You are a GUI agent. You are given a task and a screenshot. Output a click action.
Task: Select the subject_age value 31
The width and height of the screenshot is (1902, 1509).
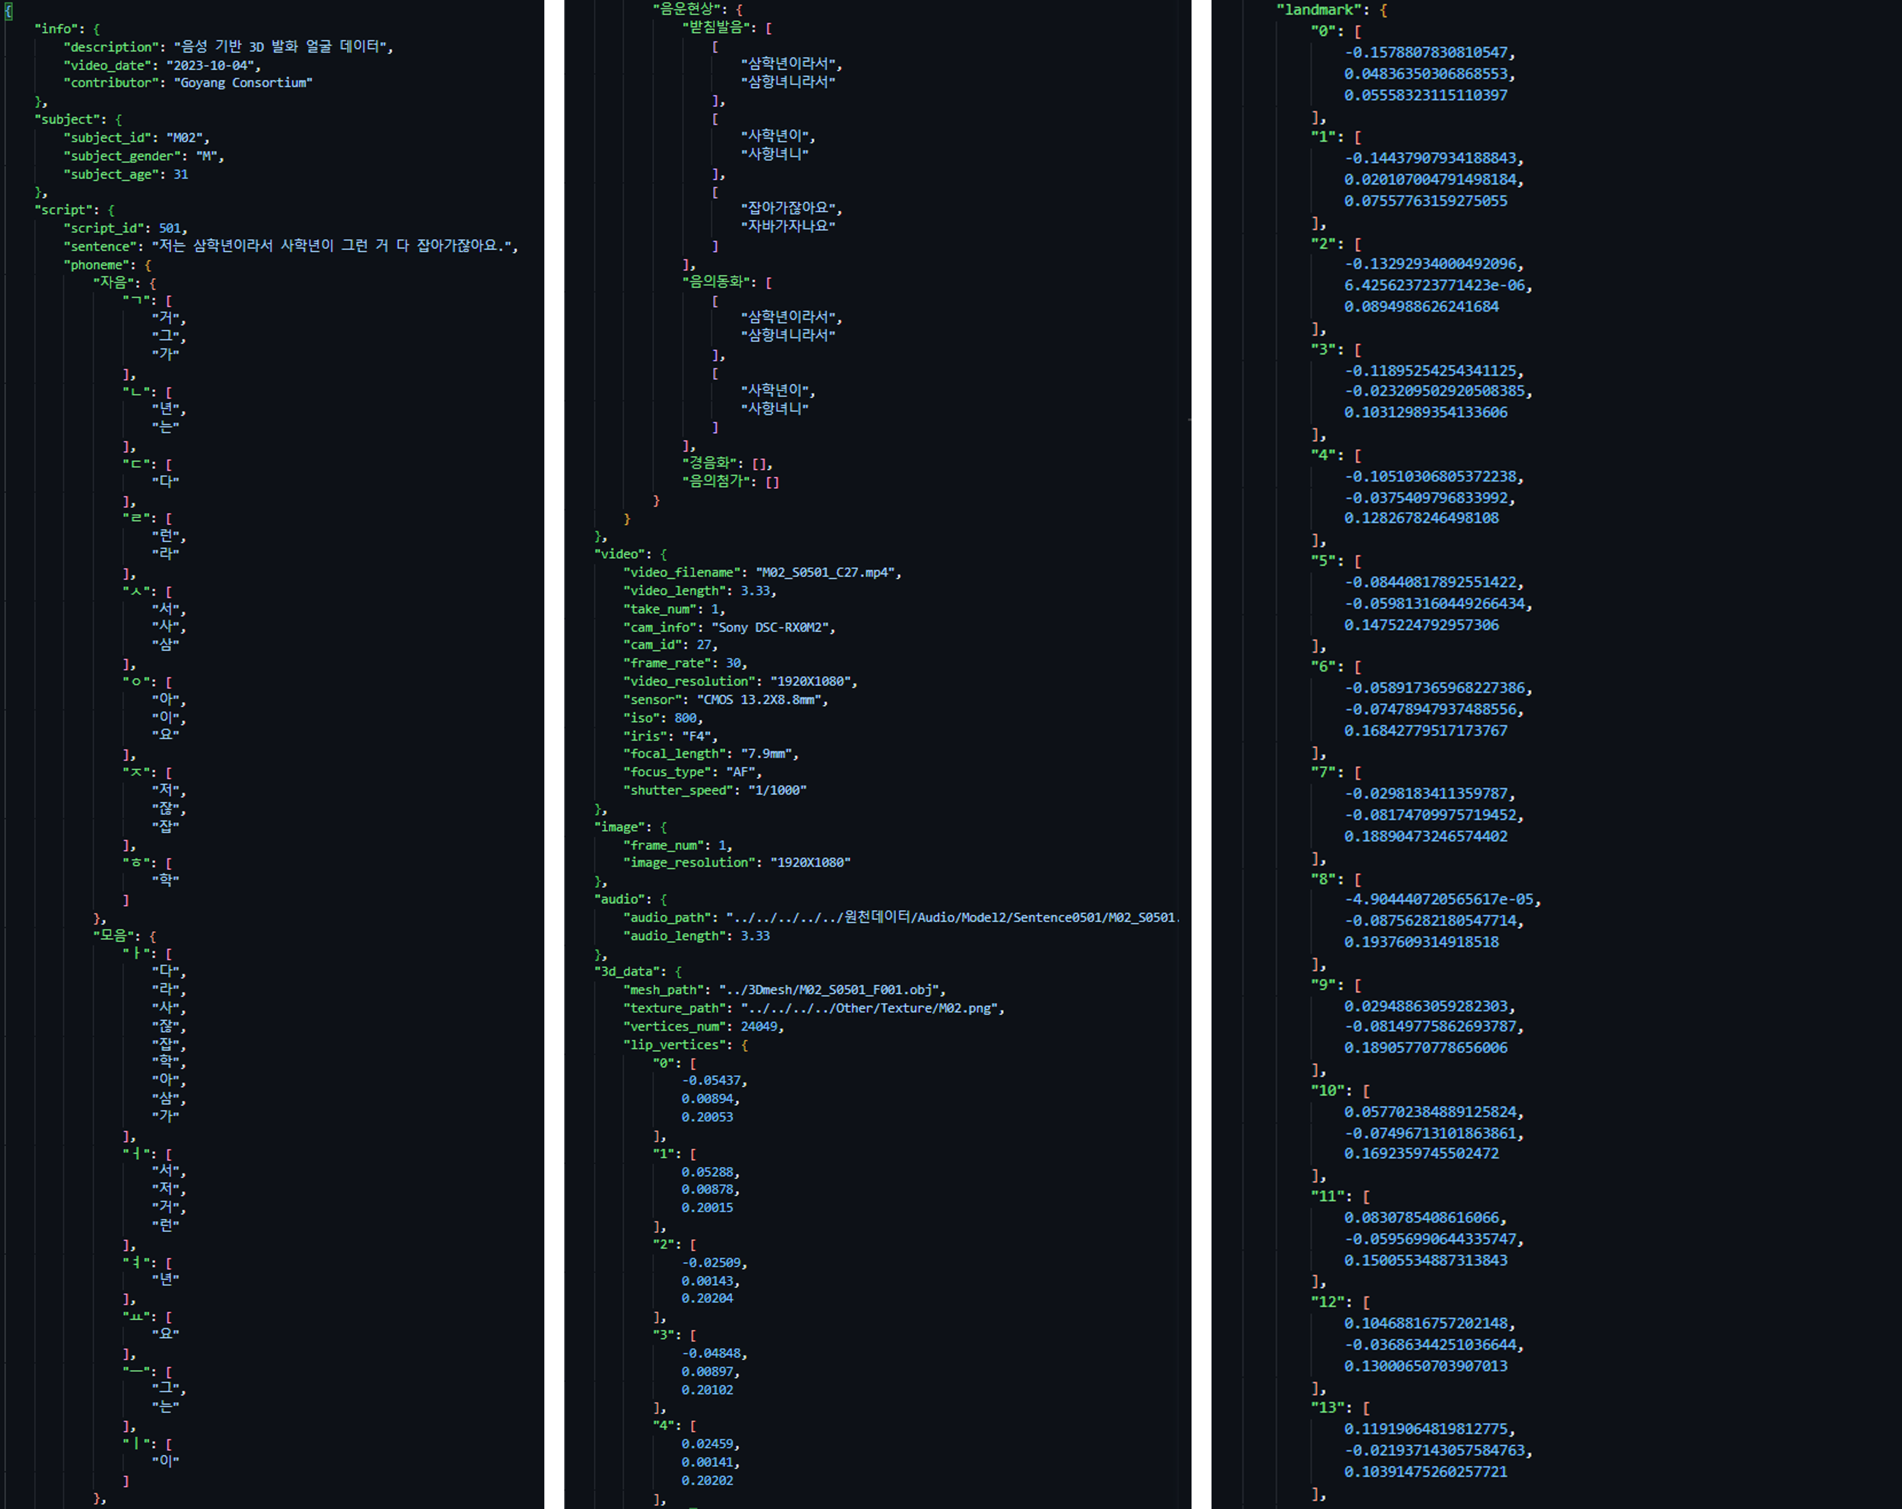pyautogui.click(x=181, y=175)
